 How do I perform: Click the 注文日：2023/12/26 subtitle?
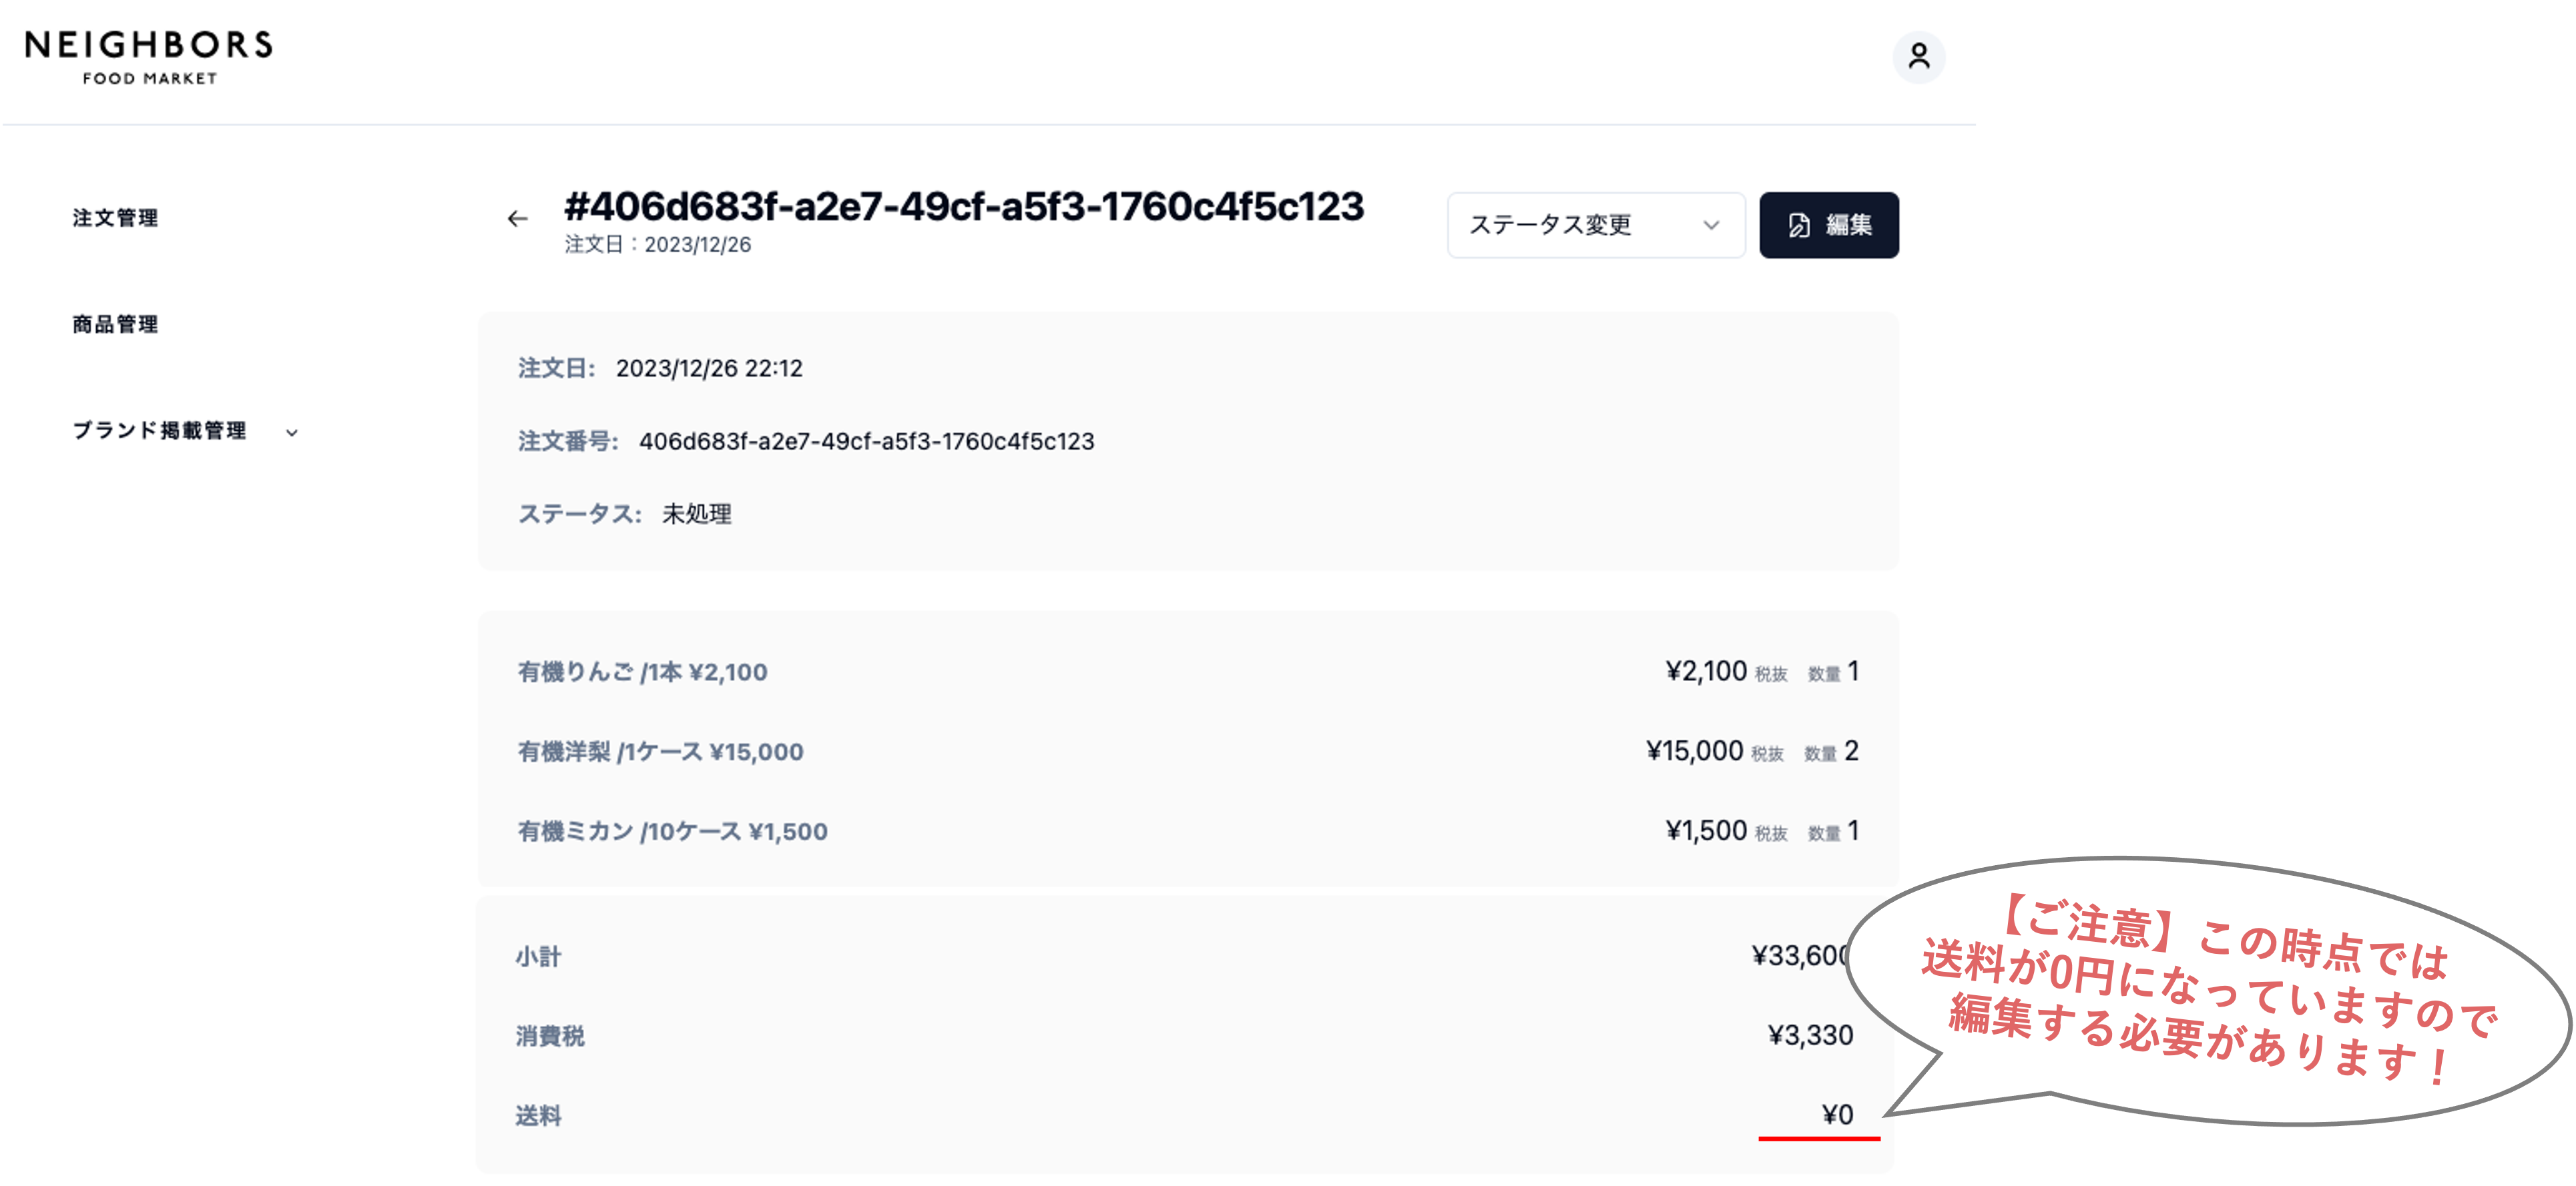point(658,245)
